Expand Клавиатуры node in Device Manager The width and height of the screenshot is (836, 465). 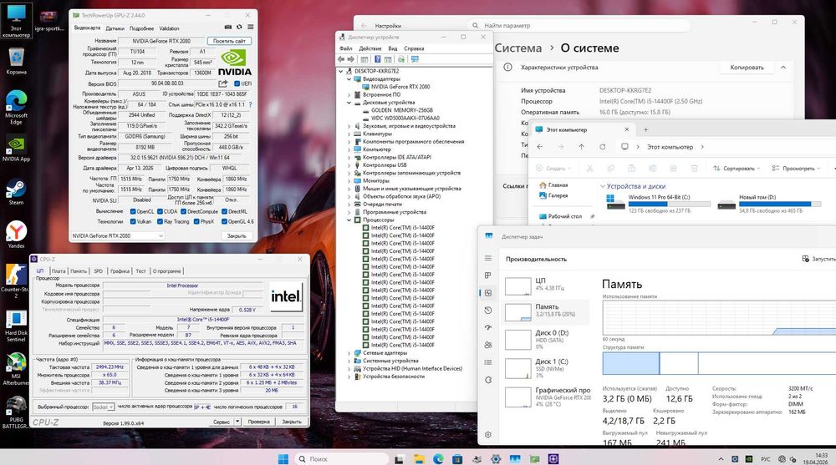click(349, 134)
